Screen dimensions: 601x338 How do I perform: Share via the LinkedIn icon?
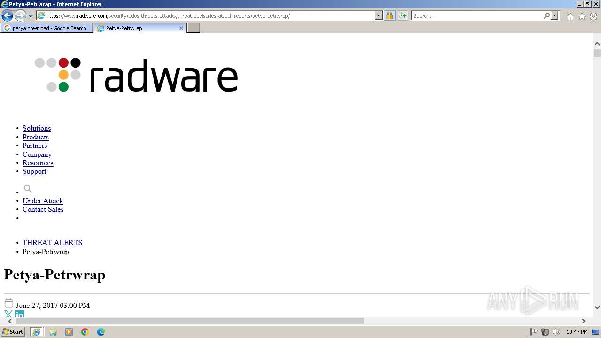click(x=19, y=314)
